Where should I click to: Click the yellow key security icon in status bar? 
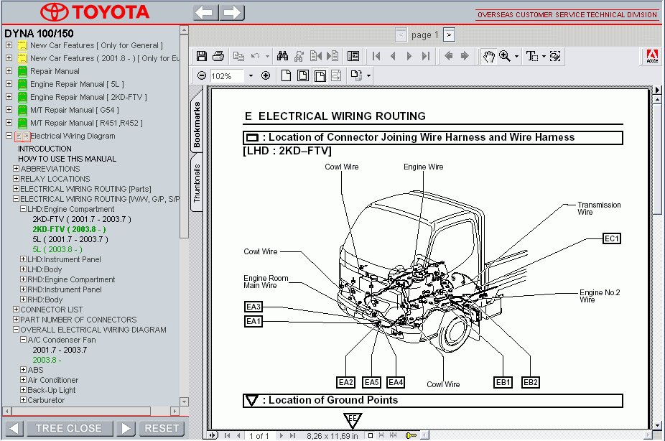click(411, 435)
